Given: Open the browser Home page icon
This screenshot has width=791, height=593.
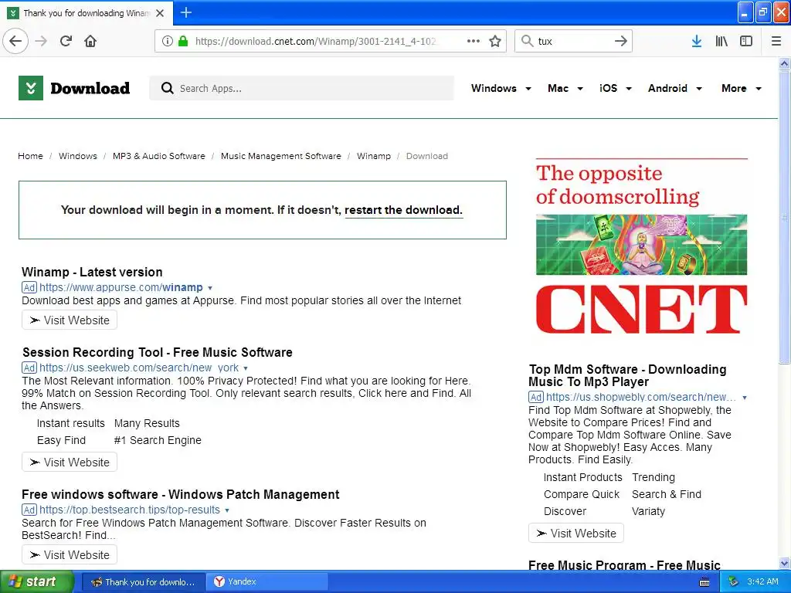Looking at the screenshot, I should [90, 41].
